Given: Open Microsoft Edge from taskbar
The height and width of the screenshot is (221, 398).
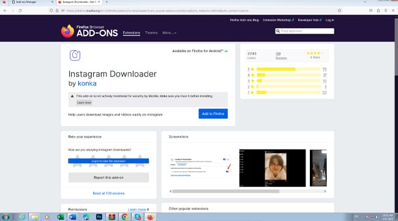Looking at the screenshot, I should click(x=86, y=217).
